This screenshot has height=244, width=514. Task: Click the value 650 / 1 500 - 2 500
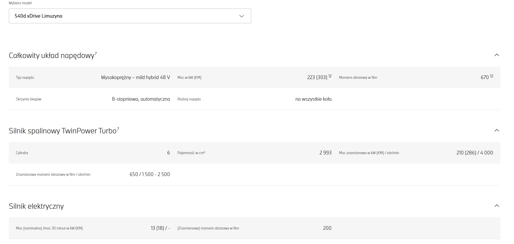tap(150, 174)
